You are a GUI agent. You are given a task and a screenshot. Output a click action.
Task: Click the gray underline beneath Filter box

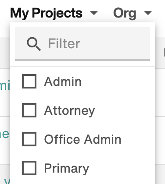[x=82, y=60]
